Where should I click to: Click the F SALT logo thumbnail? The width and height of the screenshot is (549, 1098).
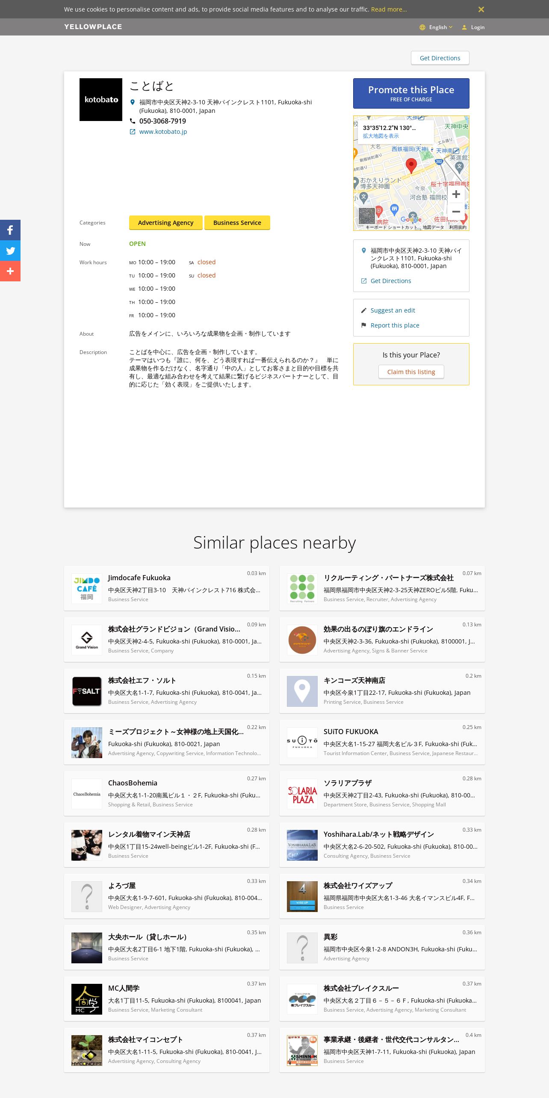87,691
